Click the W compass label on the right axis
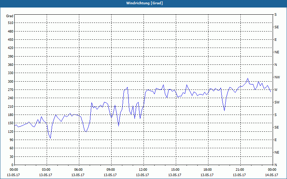287x179 pixels. pos(276,90)
